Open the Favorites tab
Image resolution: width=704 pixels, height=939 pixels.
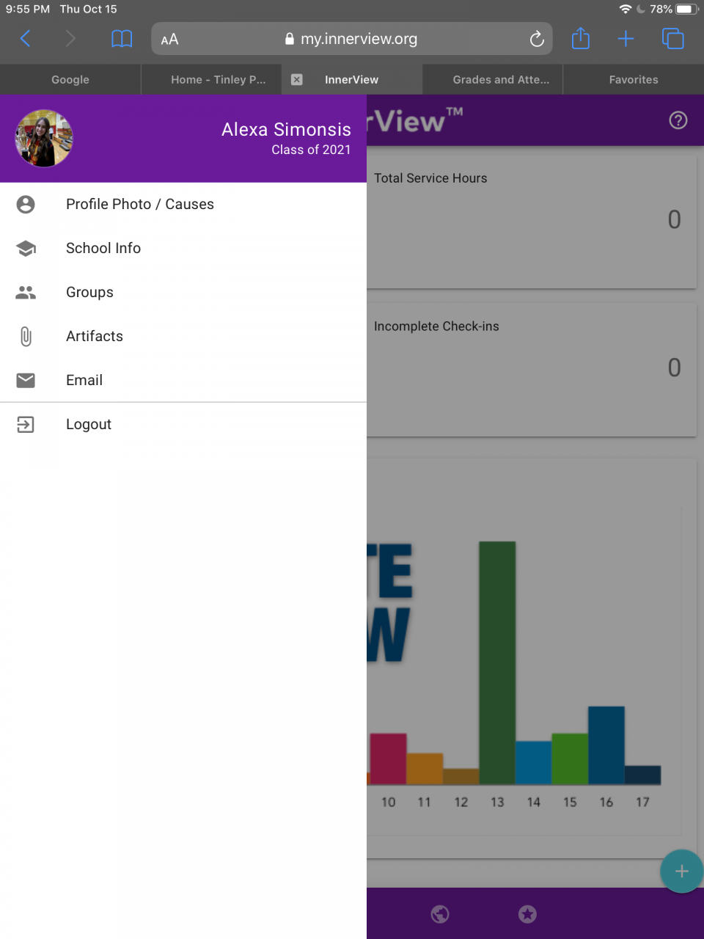tap(634, 79)
